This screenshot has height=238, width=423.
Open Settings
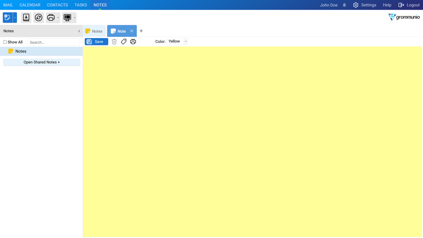365,5
